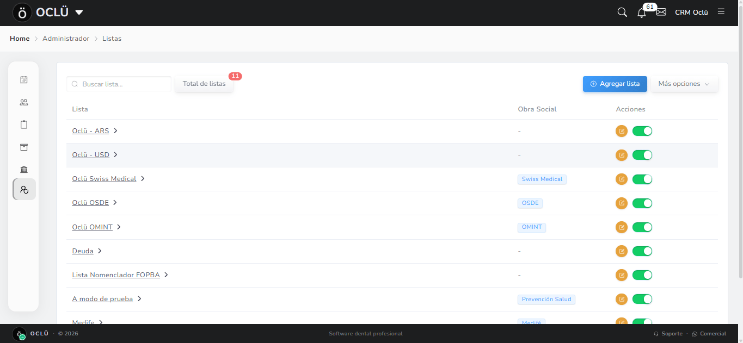
Task: Open the messages envelope icon
Action: click(661, 12)
